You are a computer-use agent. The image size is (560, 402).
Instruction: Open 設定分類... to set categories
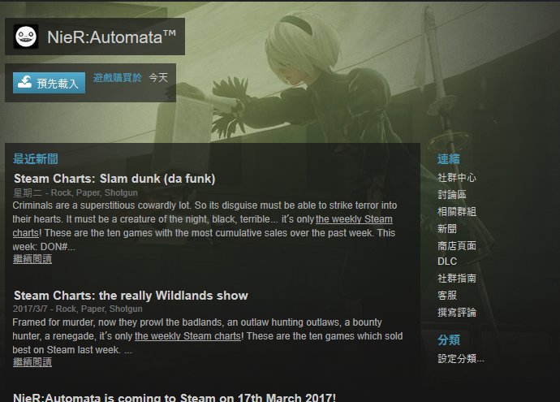click(x=461, y=358)
